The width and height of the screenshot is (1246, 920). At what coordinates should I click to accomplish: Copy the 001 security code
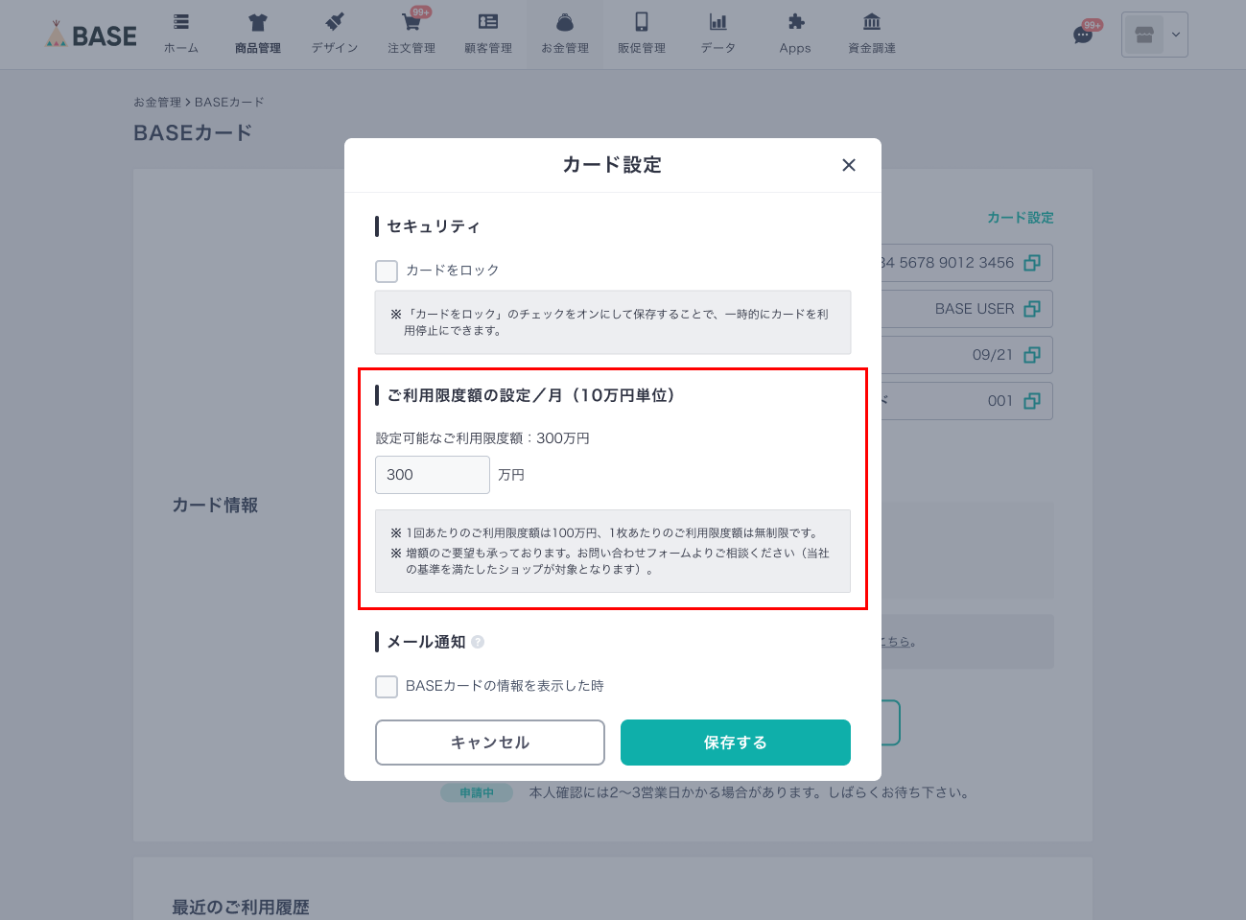[x=1032, y=401]
